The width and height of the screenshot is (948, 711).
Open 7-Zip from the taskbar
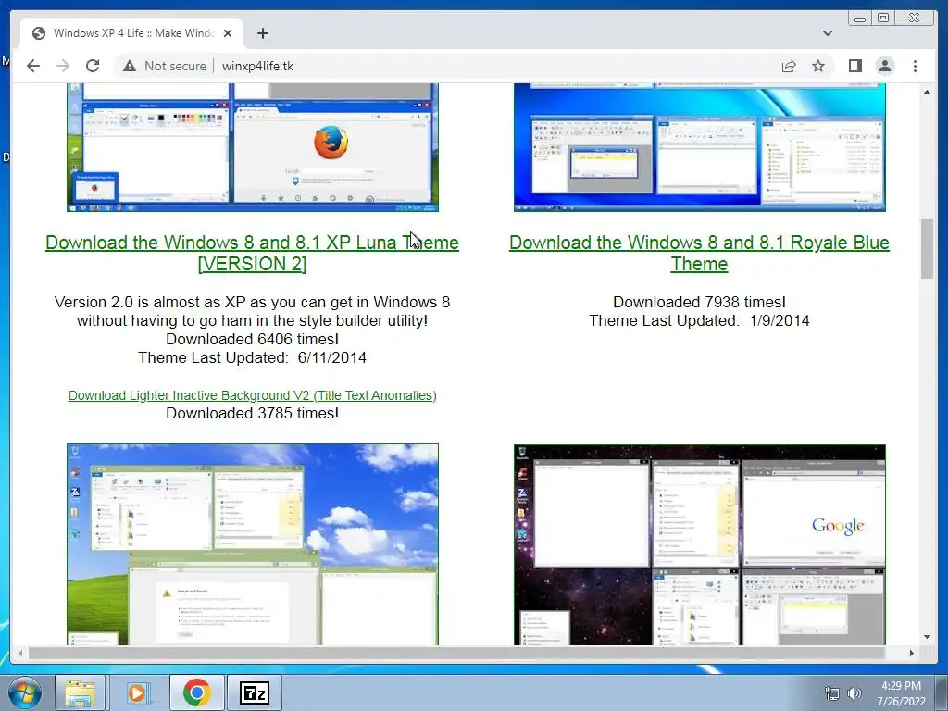coord(254,692)
